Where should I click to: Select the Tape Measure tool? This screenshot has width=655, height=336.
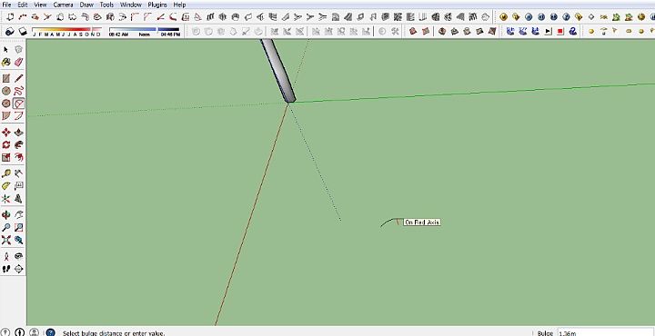[x=5, y=173]
